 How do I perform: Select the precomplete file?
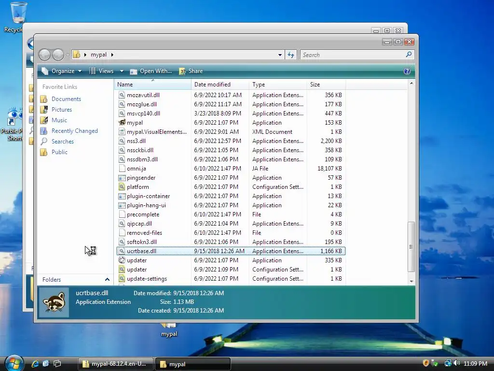tap(143, 214)
